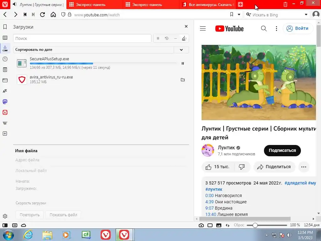Open Reading List panel
Screen dimensions: 321x241
[x=5, y=38]
